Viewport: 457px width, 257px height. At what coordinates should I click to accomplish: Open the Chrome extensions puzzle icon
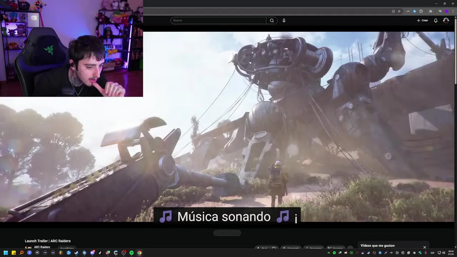(421, 11)
